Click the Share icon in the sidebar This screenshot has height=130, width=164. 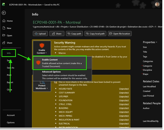coord(4,43)
